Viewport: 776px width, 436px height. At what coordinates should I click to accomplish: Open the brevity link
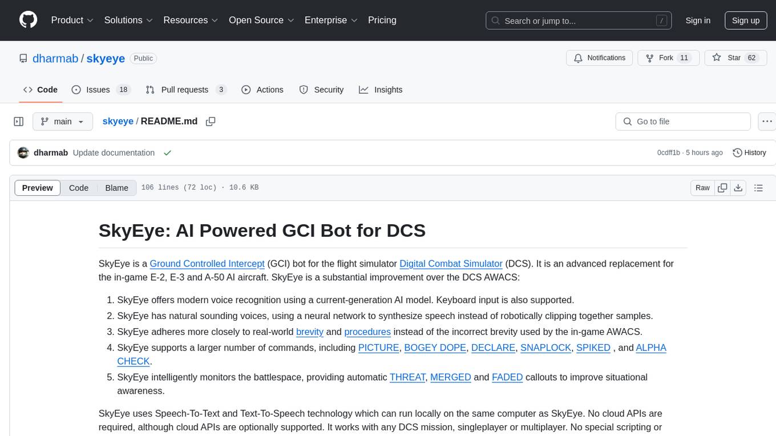(x=310, y=332)
